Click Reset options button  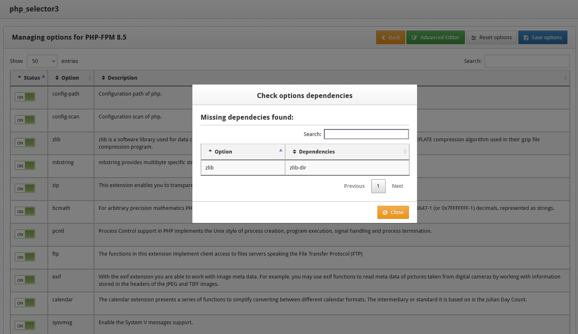click(x=491, y=37)
